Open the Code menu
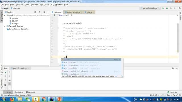 [27, 5]
